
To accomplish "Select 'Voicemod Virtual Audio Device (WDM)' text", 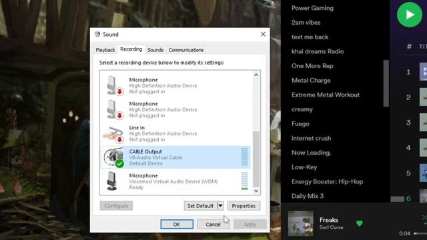I will click(x=173, y=181).
